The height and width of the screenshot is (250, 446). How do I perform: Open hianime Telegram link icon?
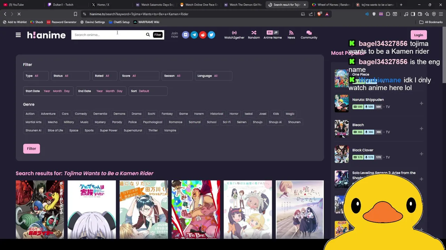(194, 35)
